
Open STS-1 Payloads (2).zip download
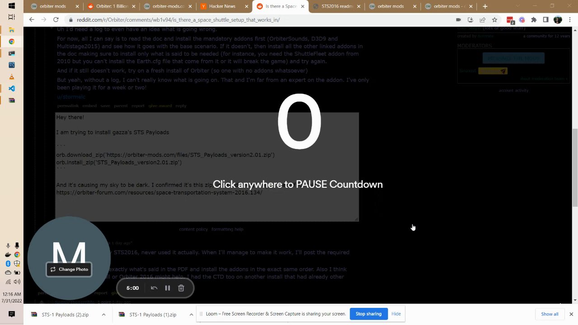[x=65, y=315]
